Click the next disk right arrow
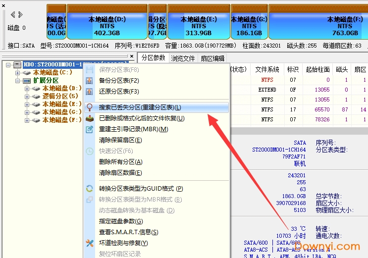This screenshot has width=368, height=258. pos(20,15)
